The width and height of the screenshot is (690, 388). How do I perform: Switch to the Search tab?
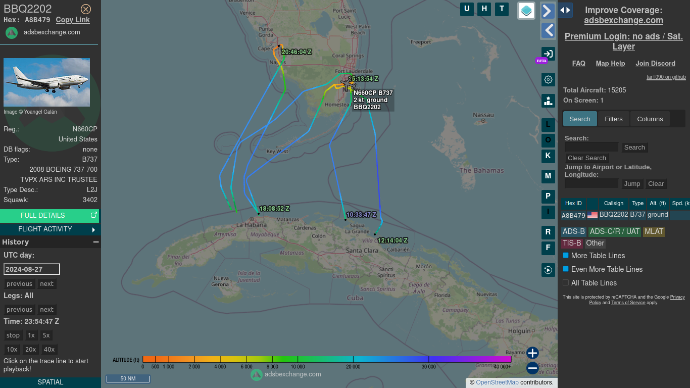click(x=580, y=119)
